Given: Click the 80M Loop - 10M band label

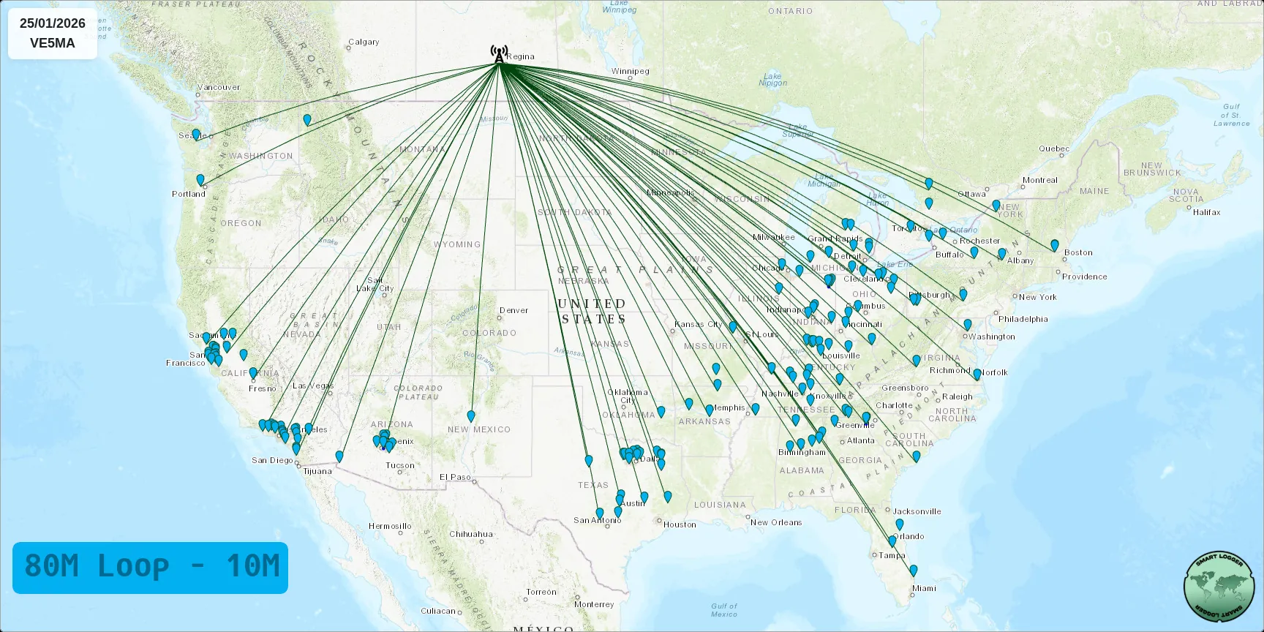Looking at the screenshot, I should [x=150, y=568].
